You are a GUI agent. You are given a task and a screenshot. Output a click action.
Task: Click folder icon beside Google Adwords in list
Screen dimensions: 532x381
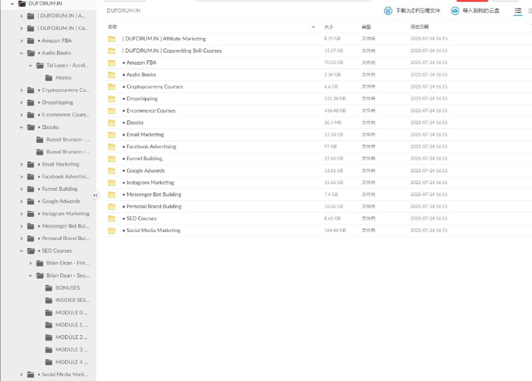(112, 171)
